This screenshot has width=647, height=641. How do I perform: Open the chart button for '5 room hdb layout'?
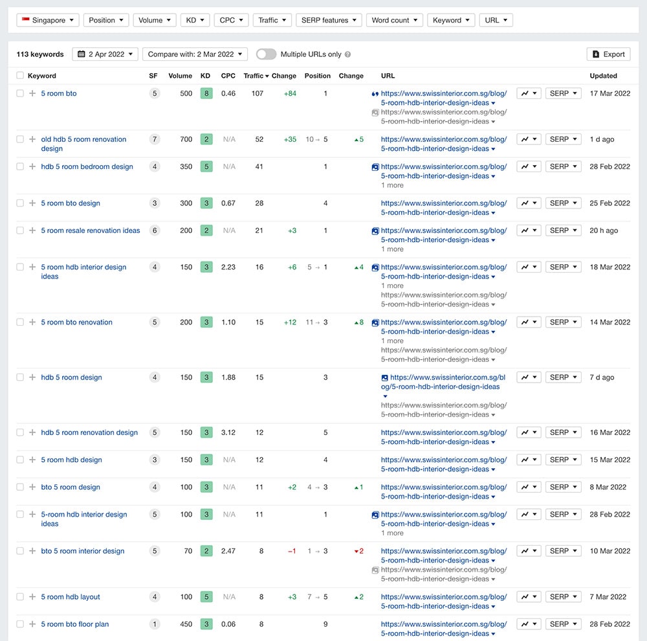click(x=529, y=597)
